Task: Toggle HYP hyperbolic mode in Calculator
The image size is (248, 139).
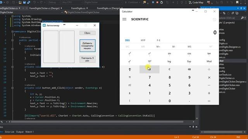Action: [x=143, y=40]
